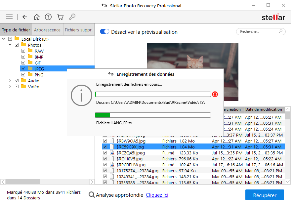Click in the Recherche search field
The image size is (291, 205).
pyautogui.click(x=258, y=31)
